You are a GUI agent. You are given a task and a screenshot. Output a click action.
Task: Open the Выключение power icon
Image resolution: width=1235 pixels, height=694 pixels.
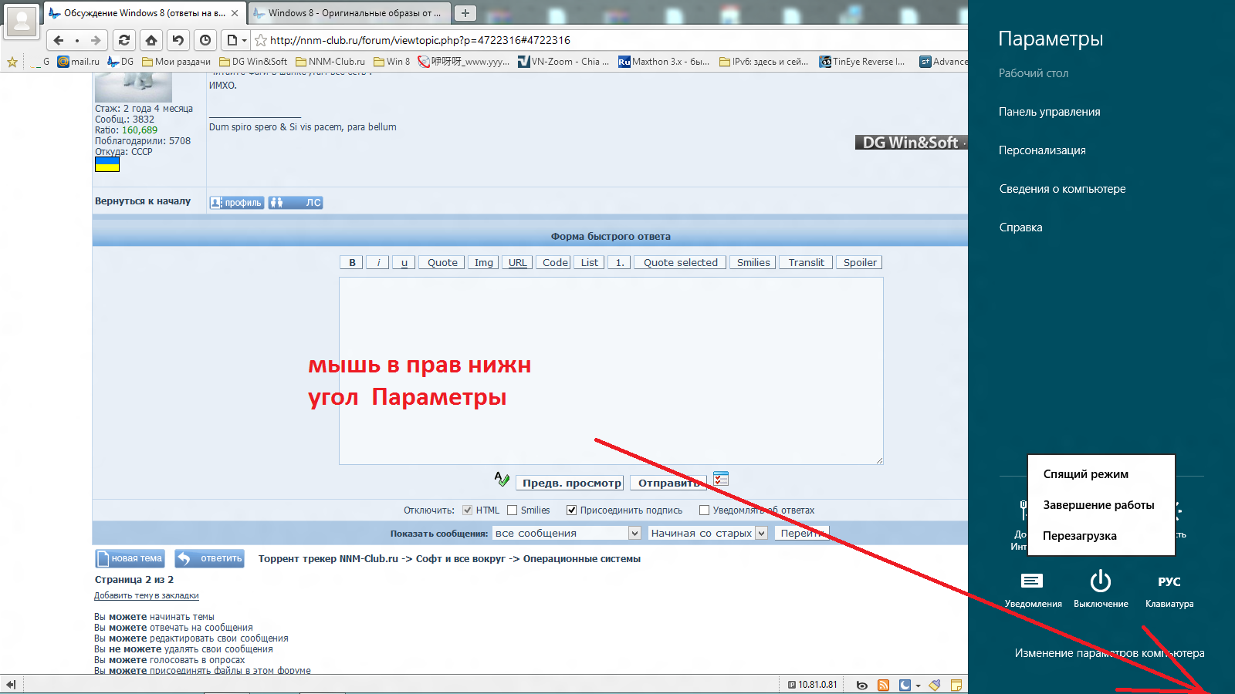point(1101,582)
